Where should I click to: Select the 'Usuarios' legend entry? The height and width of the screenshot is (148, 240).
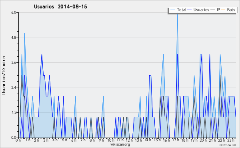pyautogui.click(x=201, y=10)
